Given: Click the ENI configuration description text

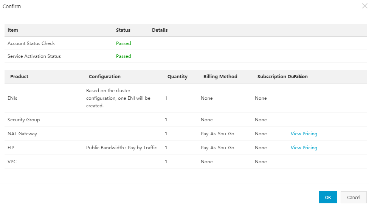Looking at the screenshot, I should point(118,98).
